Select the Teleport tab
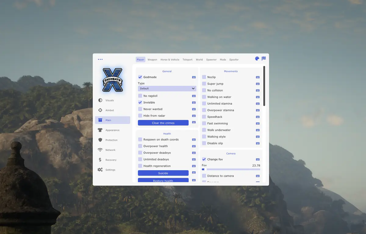The image size is (366, 234). click(x=188, y=60)
